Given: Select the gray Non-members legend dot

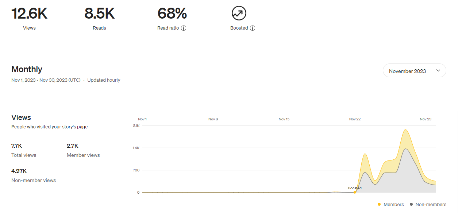Looking at the screenshot, I should pos(411,204).
